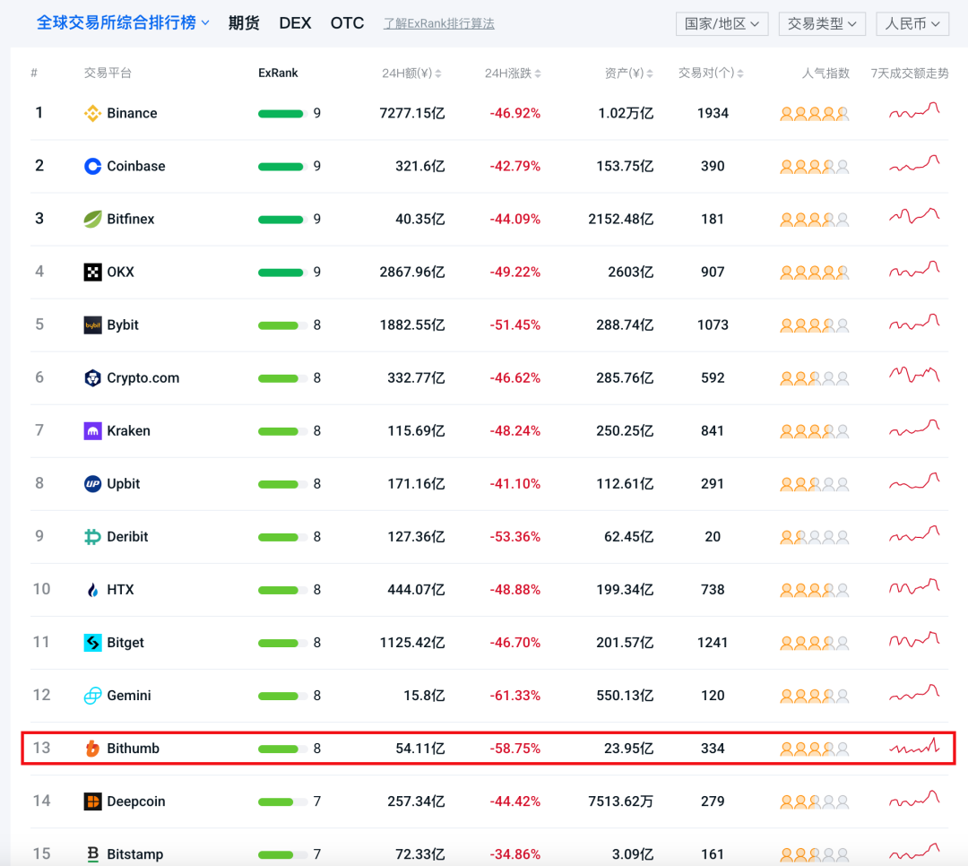968x866 pixels.
Task: Click the Coinbase logo icon
Action: click(x=92, y=166)
